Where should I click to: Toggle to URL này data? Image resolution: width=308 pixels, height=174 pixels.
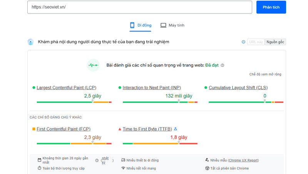(256, 42)
